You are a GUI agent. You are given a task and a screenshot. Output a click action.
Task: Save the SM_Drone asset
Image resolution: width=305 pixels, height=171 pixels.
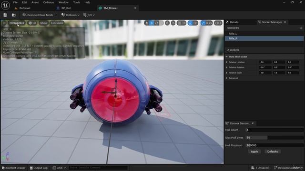pos(5,15)
